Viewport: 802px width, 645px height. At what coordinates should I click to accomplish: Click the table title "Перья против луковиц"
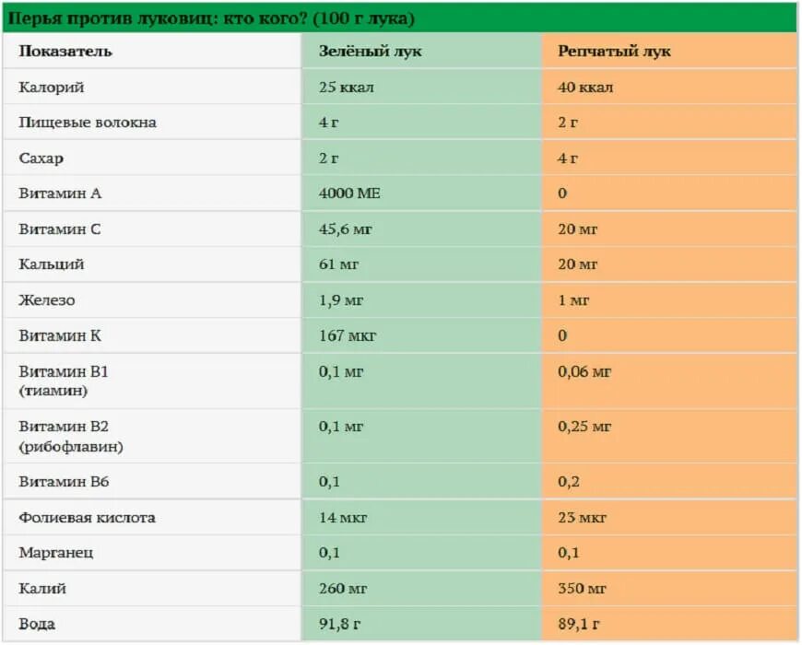click(210, 18)
